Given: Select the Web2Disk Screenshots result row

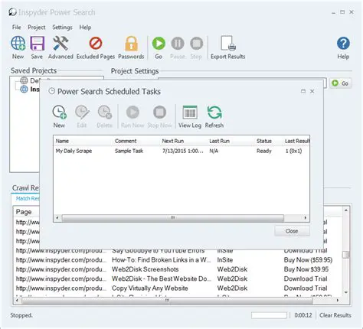Looking at the screenshot, I should tap(178, 269).
